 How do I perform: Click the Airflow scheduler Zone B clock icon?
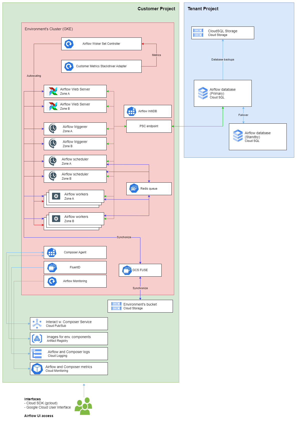pyautogui.click(x=53, y=176)
